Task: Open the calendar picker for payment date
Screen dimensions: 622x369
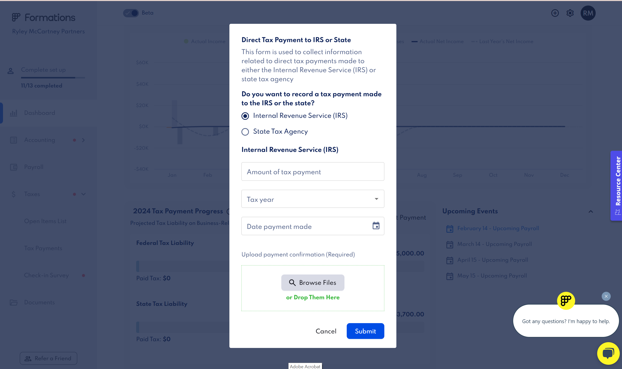Action: [376, 226]
